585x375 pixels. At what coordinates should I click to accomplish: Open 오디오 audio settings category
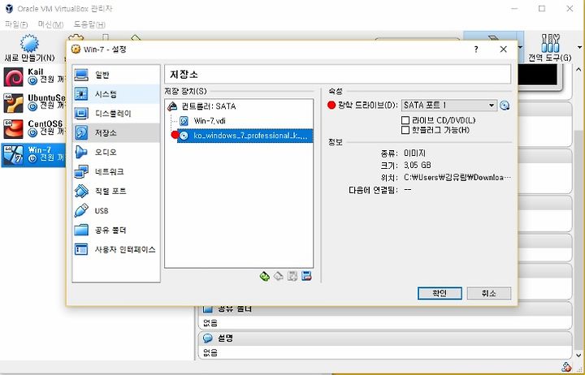coord(116,152)
